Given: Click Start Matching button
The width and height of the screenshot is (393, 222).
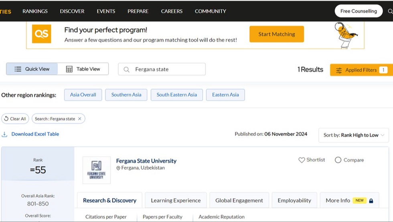Looking at the screenshot, I should [x=276, y=34].
